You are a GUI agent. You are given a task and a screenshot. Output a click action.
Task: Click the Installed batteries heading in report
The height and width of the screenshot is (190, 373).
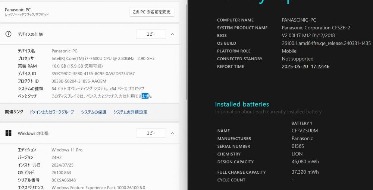pos(242,104)
